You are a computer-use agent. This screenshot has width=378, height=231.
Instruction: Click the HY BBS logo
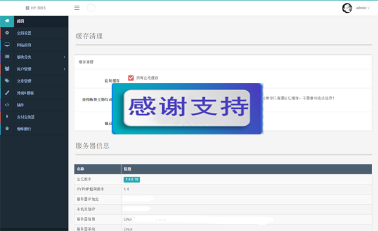pos(35,8)
